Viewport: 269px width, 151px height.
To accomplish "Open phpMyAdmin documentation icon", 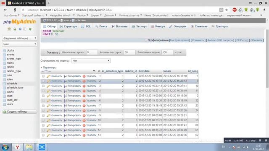I will tap(20, 29).
